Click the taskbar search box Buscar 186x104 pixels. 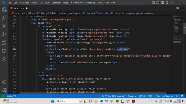(69, 101)
